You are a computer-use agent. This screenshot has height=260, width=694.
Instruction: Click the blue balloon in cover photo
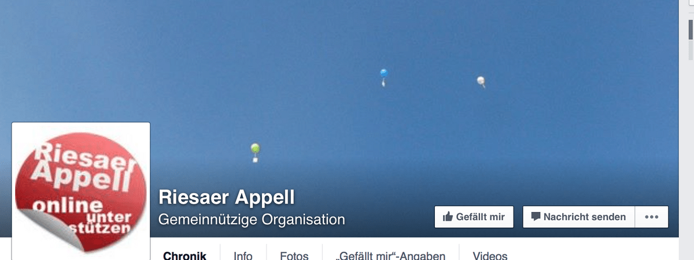(x=383, y=77)
